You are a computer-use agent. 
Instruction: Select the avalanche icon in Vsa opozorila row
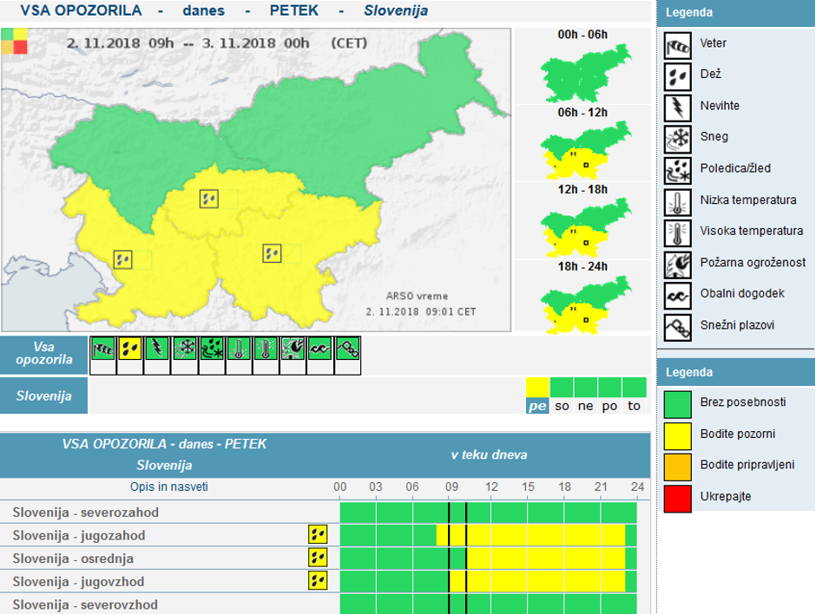coord(346,349)
